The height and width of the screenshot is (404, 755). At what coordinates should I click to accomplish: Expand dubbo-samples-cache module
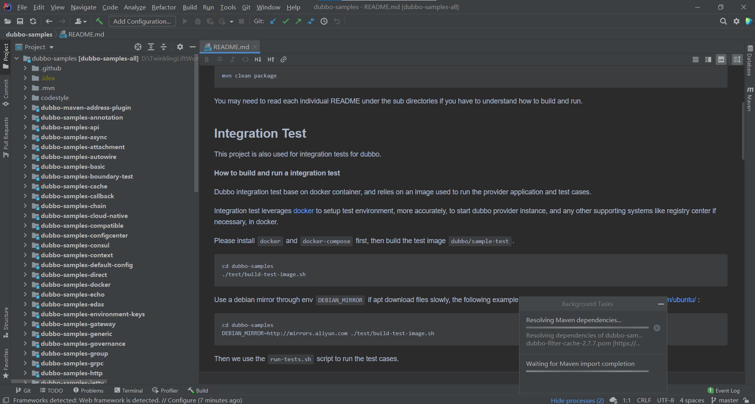(x=25, y=186)
